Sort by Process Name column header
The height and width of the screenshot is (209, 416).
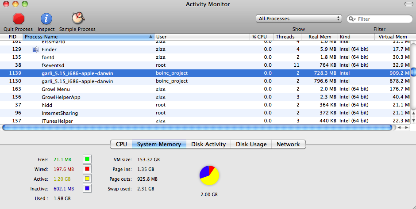pyautogui.click(x=89, y=37)
